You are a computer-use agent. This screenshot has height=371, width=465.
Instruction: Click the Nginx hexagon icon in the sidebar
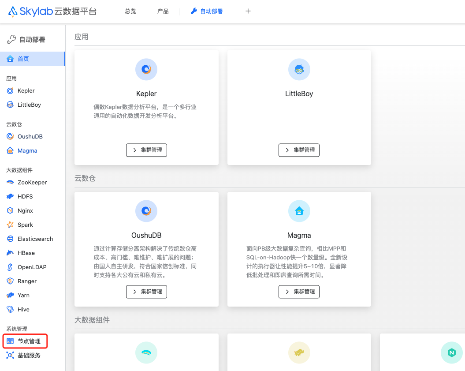point(10,210)
